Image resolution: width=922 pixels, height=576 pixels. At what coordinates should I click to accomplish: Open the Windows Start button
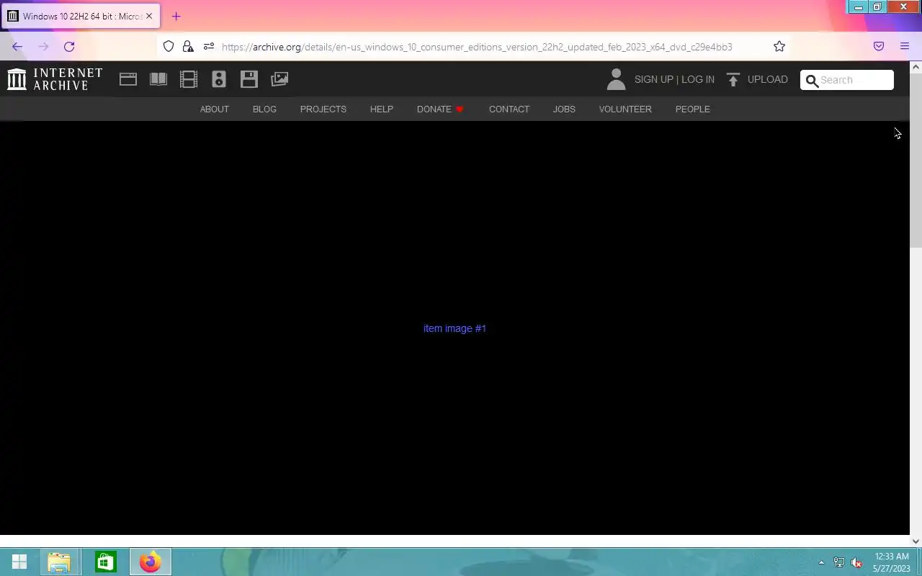pyautogui.click(x=19, y=562)
